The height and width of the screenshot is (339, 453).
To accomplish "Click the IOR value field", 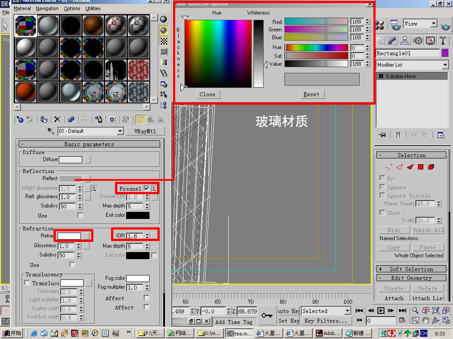I will coord(134,236).
